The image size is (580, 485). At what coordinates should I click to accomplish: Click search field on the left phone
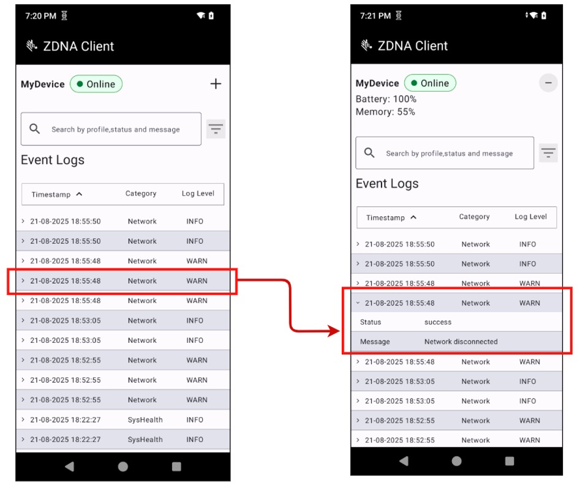click(115, 129)
